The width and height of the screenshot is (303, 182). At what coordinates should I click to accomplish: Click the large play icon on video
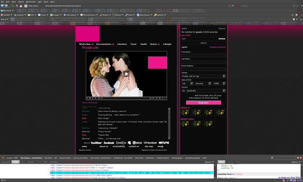pyautogui.click(x=126, y=74)
